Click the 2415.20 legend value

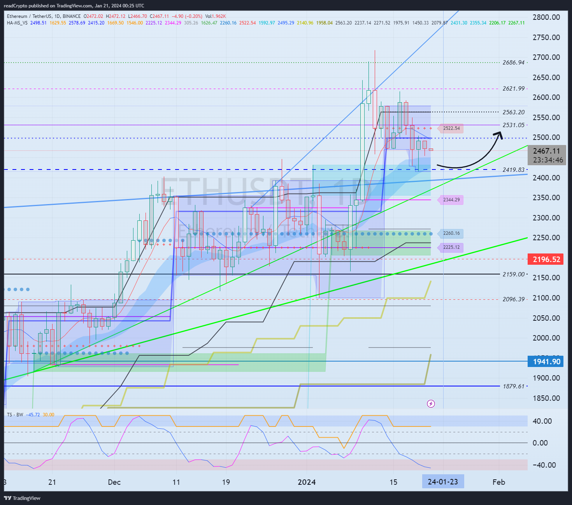96,23
